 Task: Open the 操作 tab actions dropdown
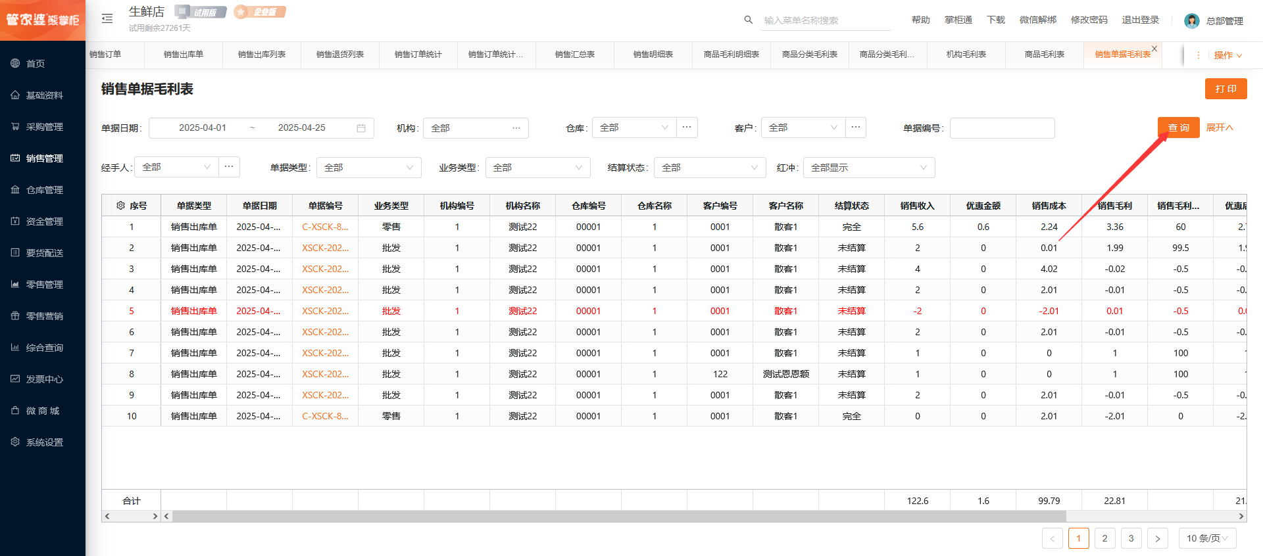(1227, 55)
